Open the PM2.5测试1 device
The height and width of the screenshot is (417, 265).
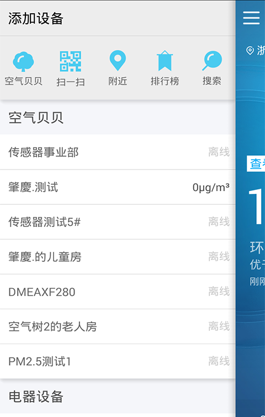coord(118,361)
